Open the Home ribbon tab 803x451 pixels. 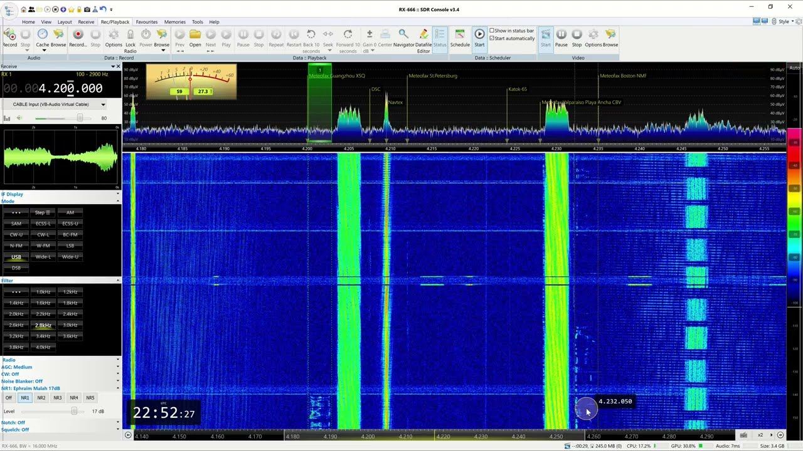(28, 22)
